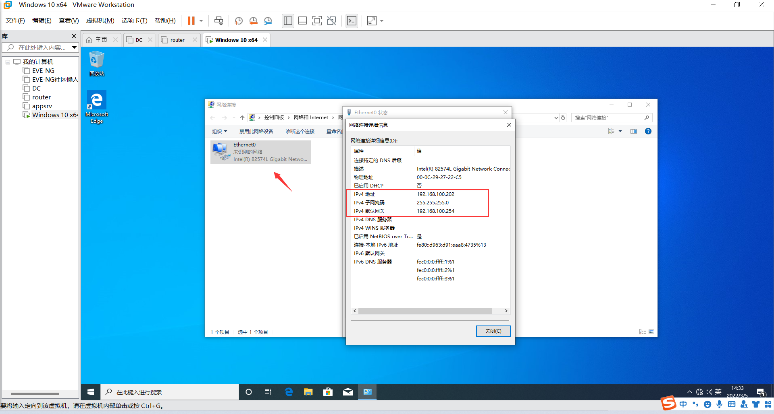774x414 pixels.
Task: Open the blue help icon
Action: pyautogui.click(x=648, y=131)
